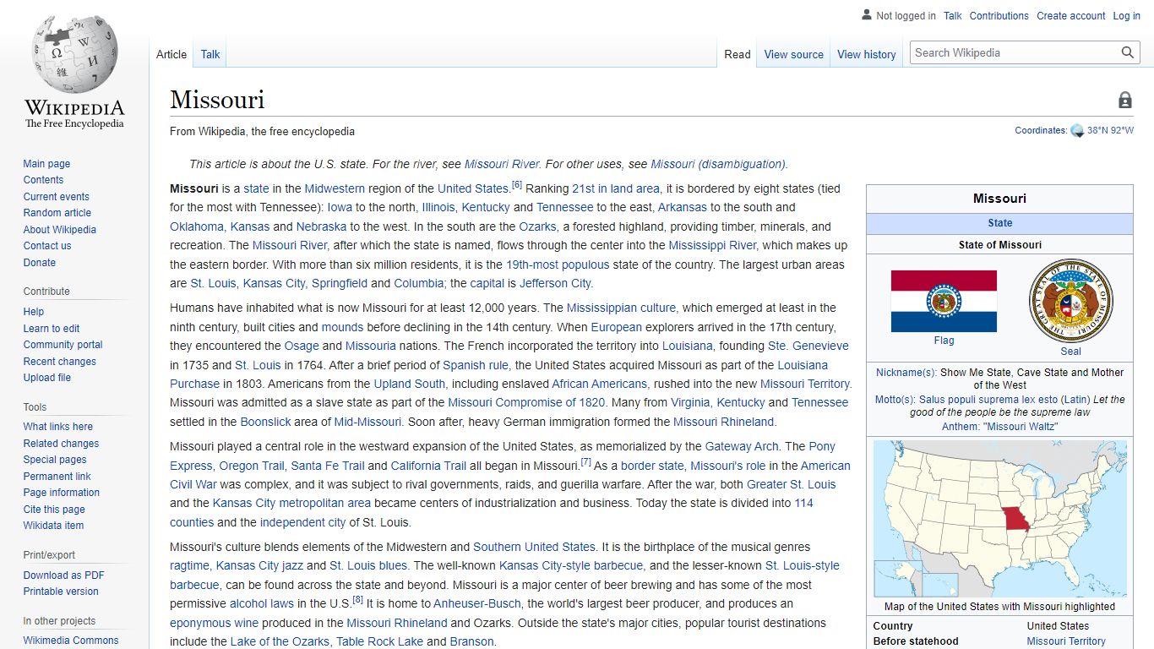Click the user silhouette icon near Not logged in
1154x649 pixels.
(x=866, y=15)
